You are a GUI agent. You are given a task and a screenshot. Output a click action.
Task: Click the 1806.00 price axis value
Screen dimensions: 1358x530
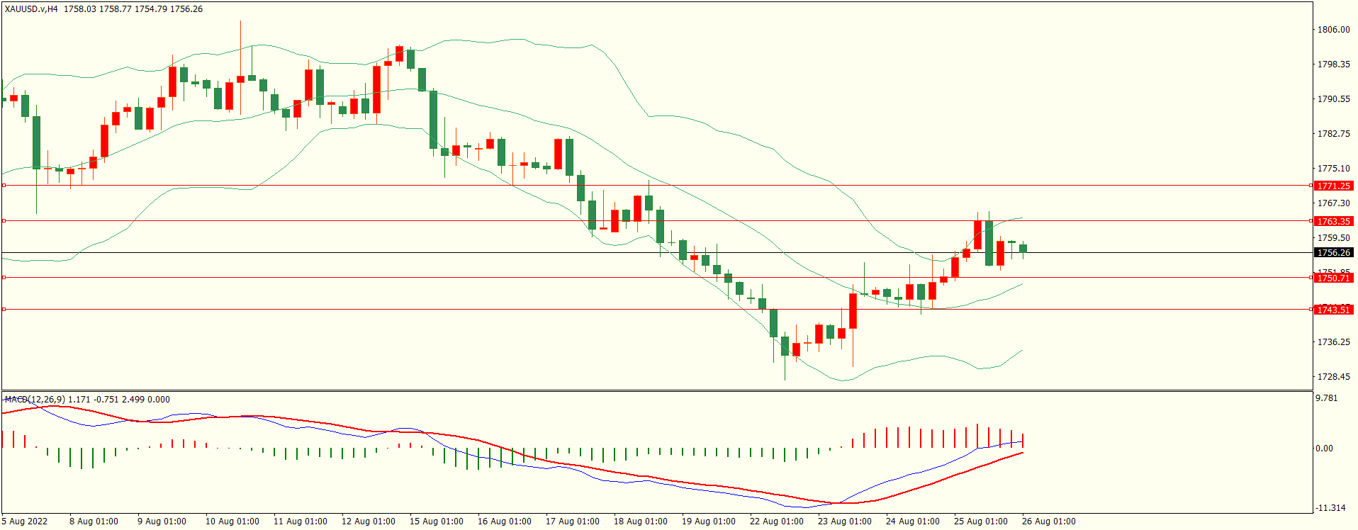tap(1333, 30)
